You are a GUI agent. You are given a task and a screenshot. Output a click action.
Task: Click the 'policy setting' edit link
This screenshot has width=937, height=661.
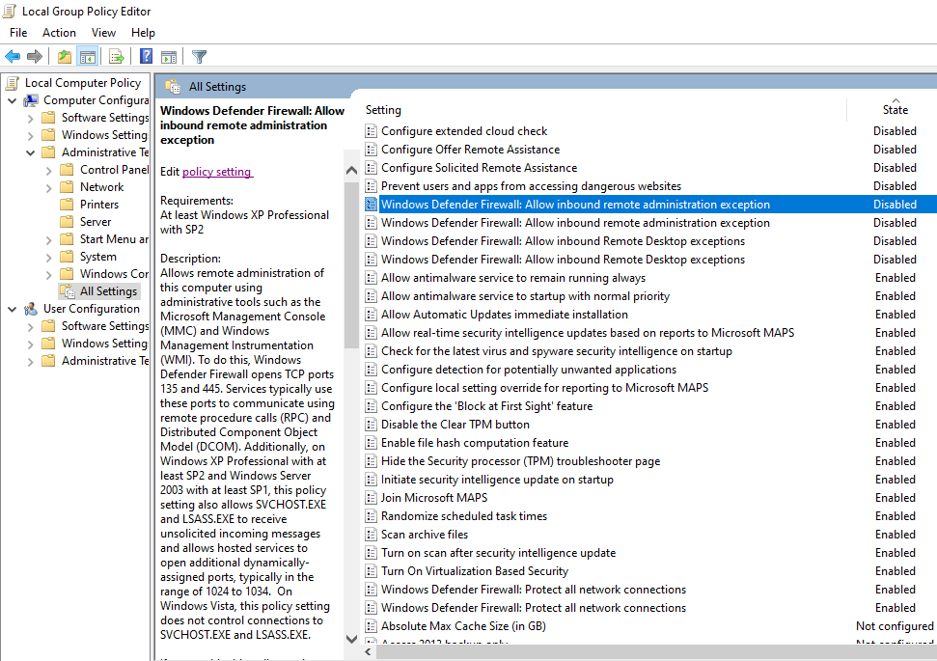point(216,172)
